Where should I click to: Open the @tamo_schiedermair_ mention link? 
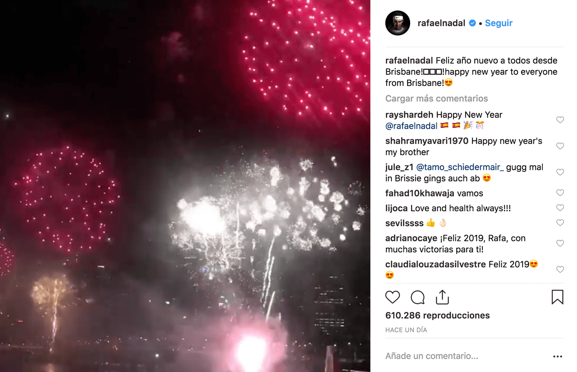[460, 167]
